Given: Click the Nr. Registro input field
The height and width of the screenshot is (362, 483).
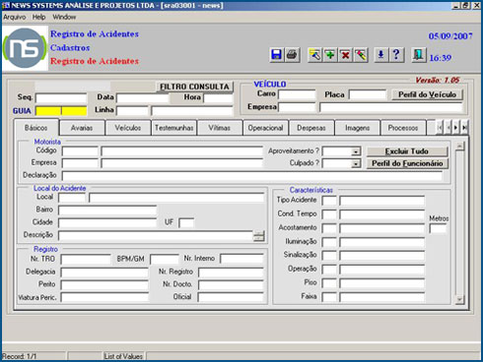Looking at the screenshot, I should (231, 272).
